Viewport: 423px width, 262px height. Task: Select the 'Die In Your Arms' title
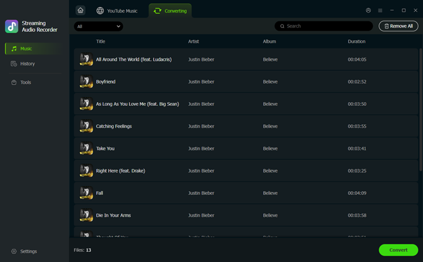pyautogui.click(x=113, y=216)
